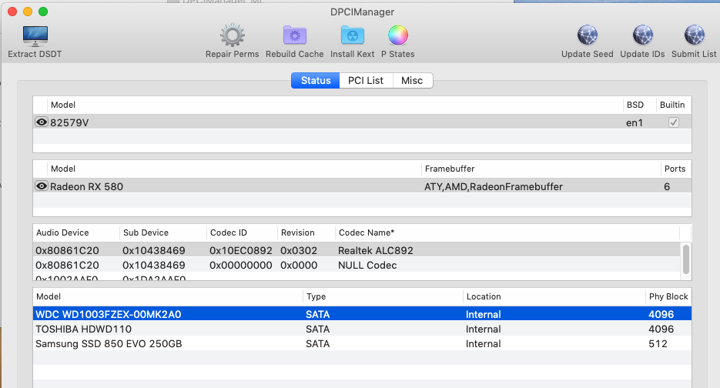Select WDC WD1003FZEX-00MK2A0 drive row
Screen dimensions: 720x388
coord(362,314)
